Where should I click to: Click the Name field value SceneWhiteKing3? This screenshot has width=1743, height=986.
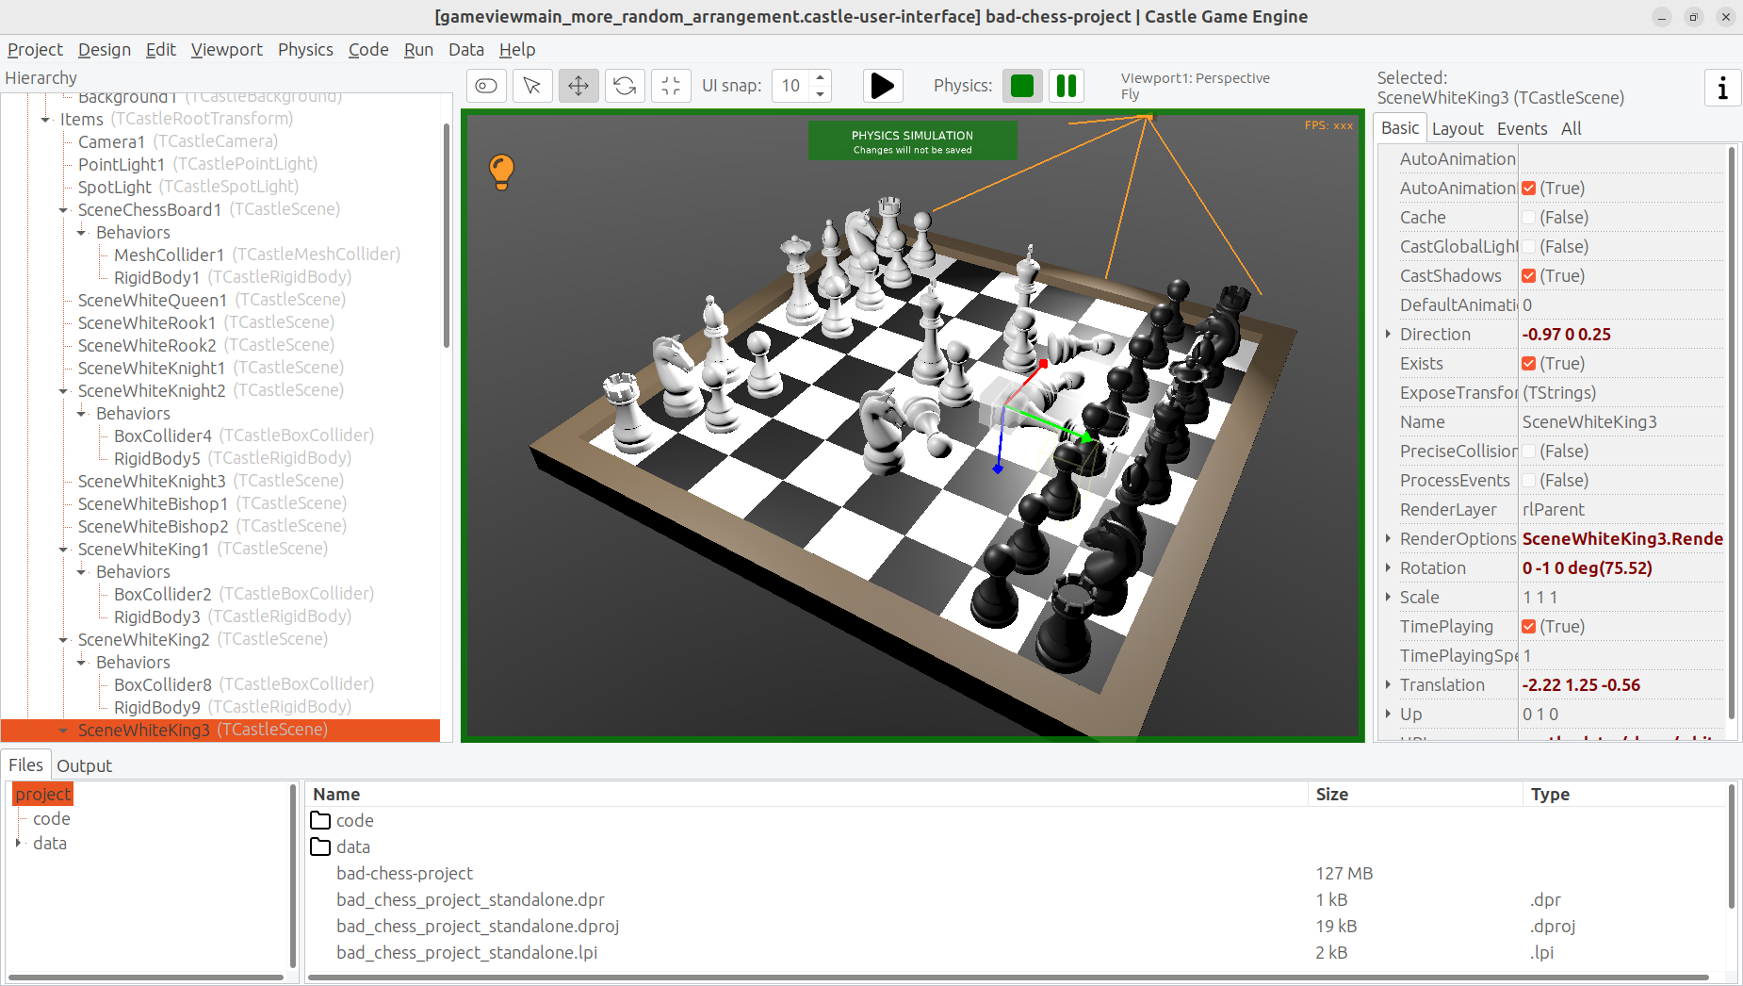[1622, 422]
